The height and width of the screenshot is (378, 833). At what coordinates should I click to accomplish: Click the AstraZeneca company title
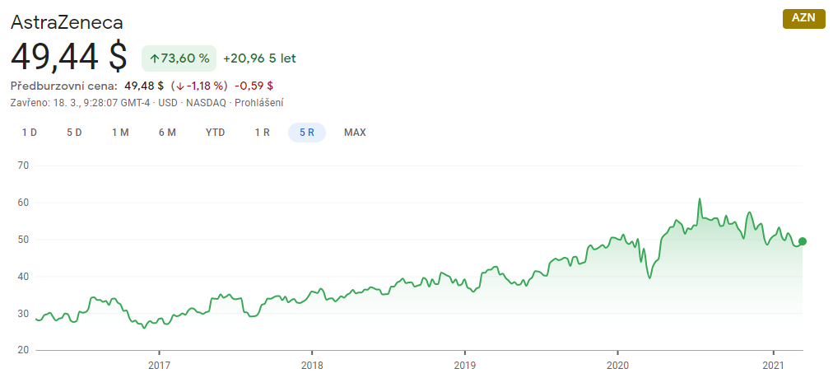(67, 21)
